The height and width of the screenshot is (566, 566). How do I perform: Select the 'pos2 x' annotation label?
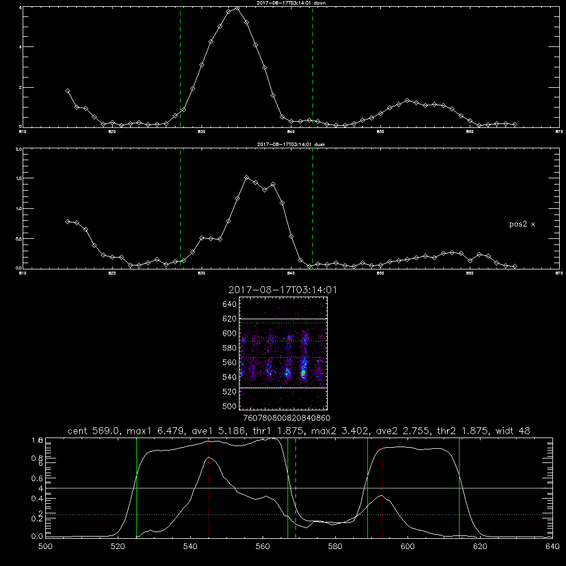pyautogui.click(x=522, y=224)
